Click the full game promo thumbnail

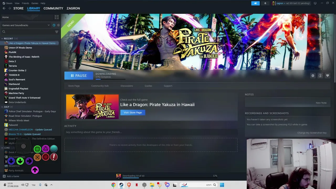pyautogui.click(x=92, y=107)
